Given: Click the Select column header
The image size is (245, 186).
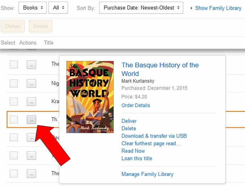Looking at the screenshot, I should coord(8,43).
